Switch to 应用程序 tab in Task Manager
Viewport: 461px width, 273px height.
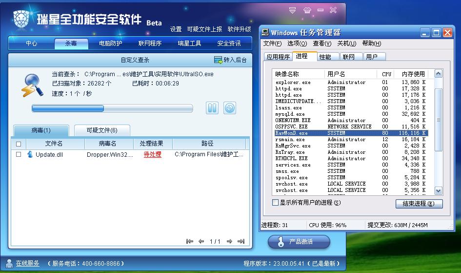point(278,57)
